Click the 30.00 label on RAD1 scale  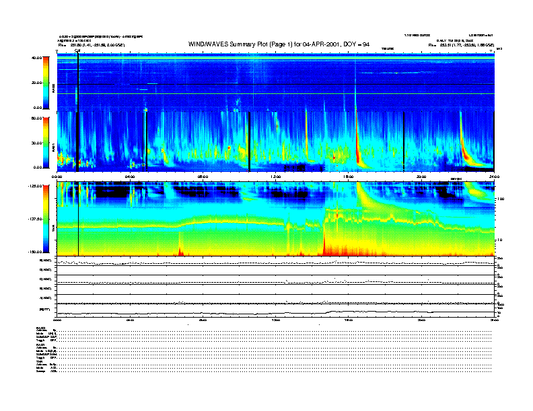click(36, 143)
